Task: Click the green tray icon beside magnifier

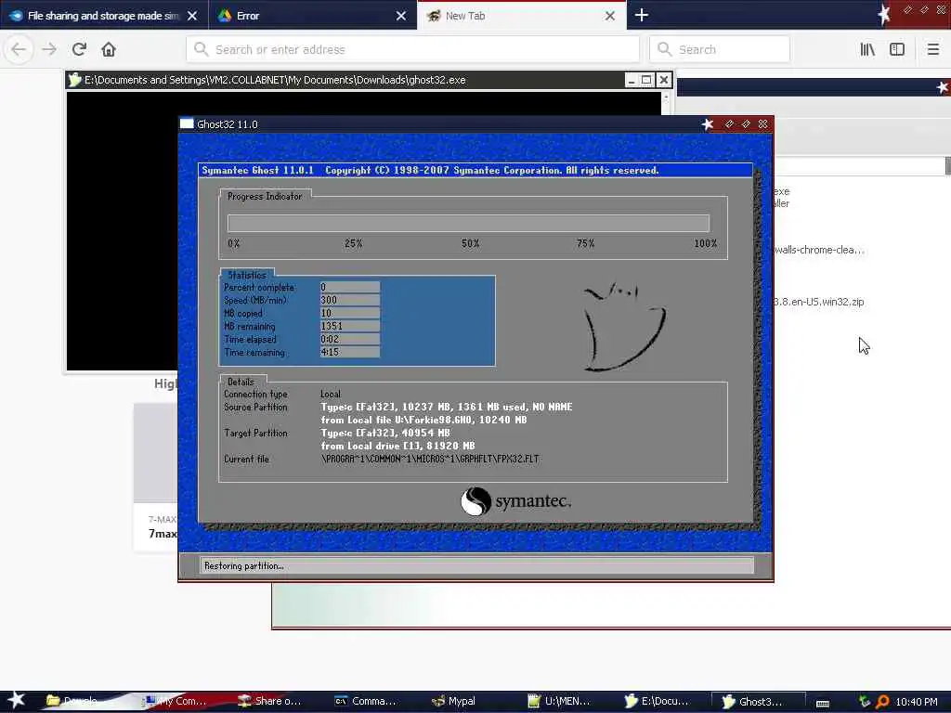Action: [x=865, y=702]
